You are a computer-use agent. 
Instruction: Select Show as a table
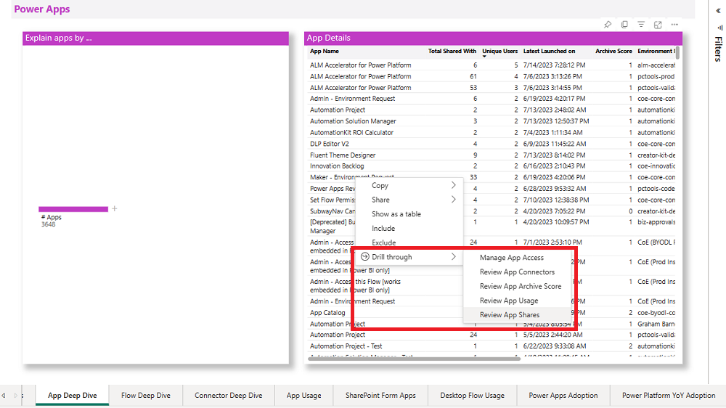pos(396,214)
